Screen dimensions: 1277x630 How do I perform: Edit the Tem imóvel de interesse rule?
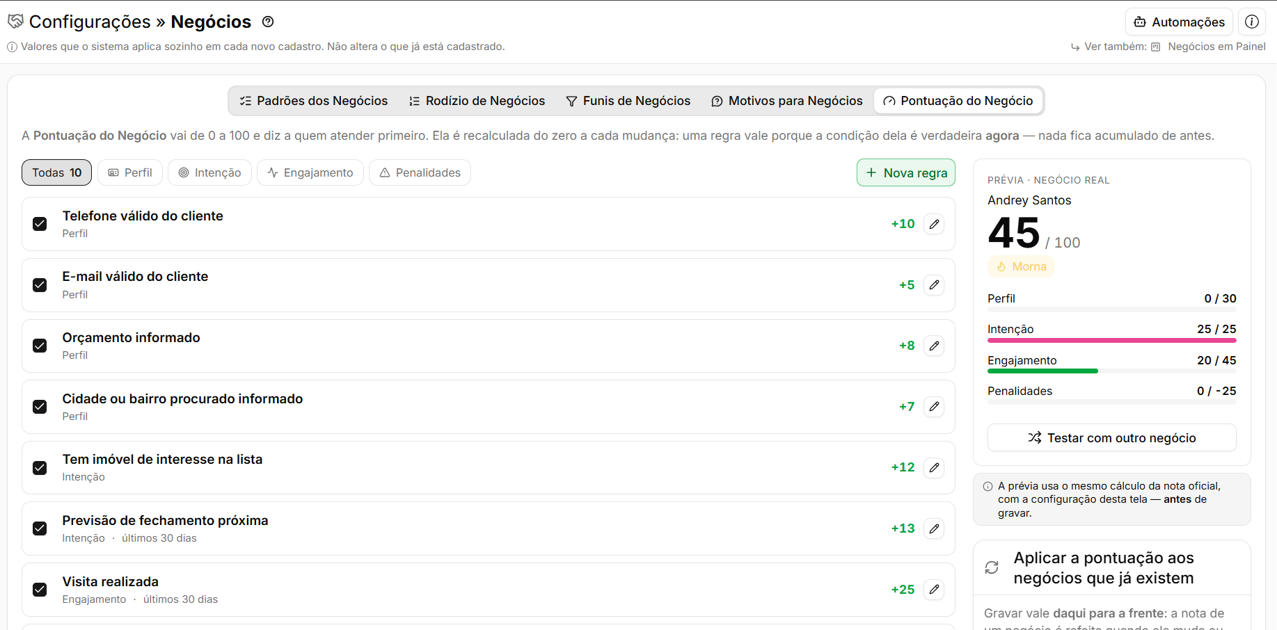coord(934,467)
